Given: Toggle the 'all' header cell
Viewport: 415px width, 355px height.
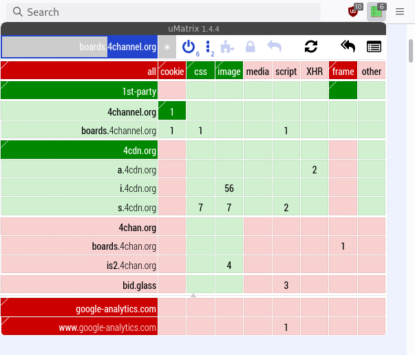Looking at the screenshot, I should click(79, 70).
